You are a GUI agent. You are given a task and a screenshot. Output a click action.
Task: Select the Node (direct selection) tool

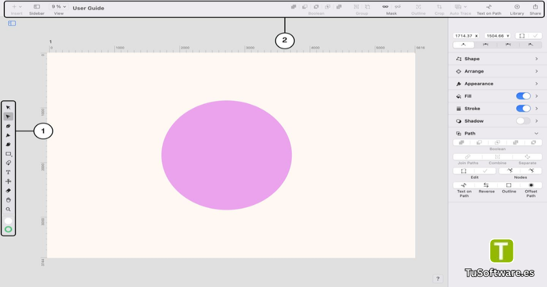pos(8,116)
